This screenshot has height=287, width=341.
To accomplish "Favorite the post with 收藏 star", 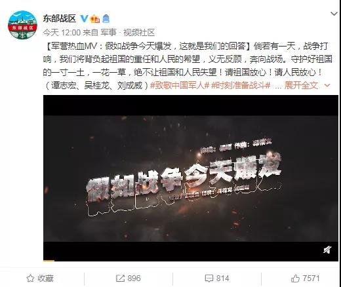I will pos(40,278).
